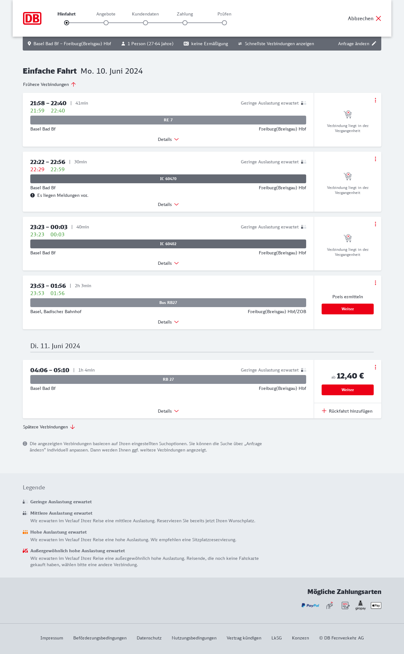404x654 pixels.
Task: Click the Apple Pay payment icon
Action: [x=376, y=605]
